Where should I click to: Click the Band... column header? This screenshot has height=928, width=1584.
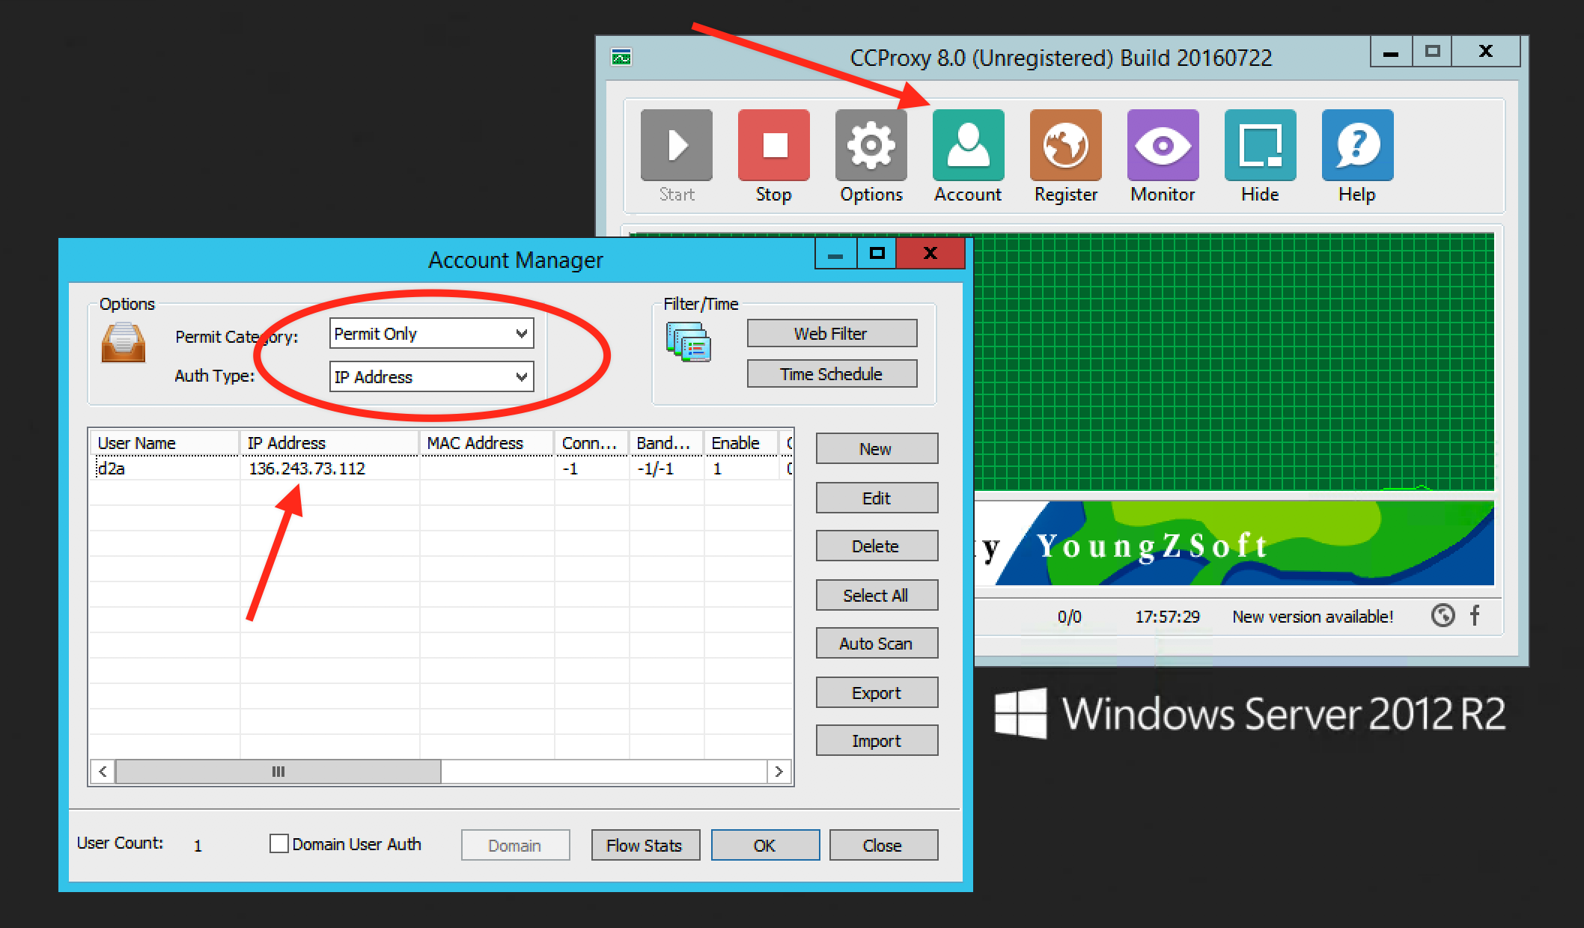point(666,443)
